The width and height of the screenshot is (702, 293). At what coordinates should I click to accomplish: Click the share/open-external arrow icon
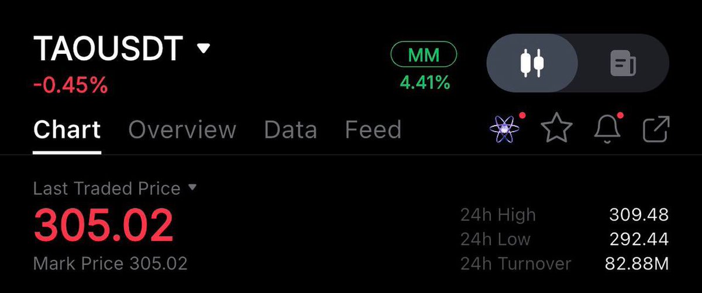pos(656,129)
